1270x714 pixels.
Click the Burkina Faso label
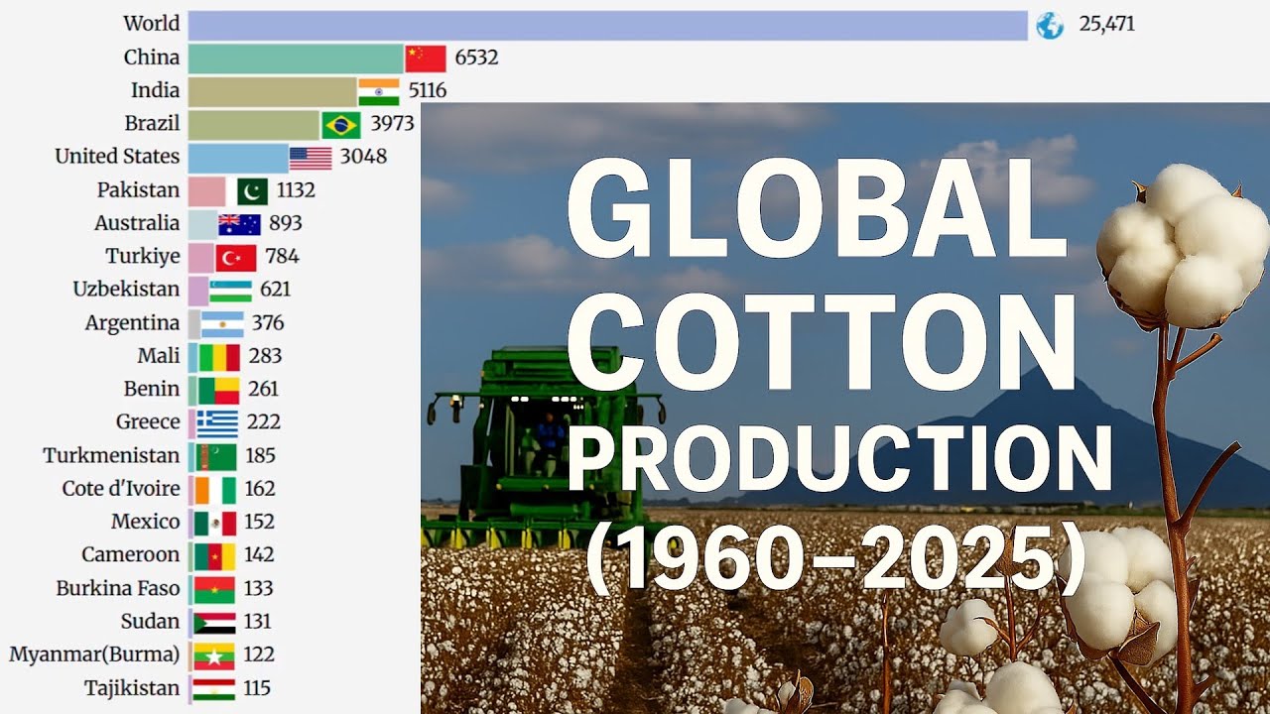118,588
